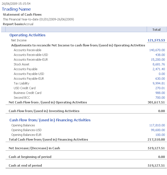Screen dimensions: 167x175
Task: Click Business Credit Card value 988.00
Action: [160, 93]
